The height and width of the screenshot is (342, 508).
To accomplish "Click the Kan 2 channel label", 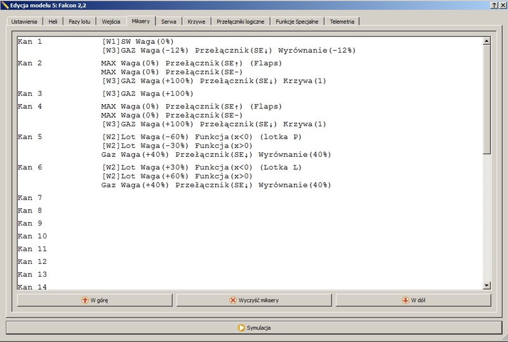I will point(30,63).
